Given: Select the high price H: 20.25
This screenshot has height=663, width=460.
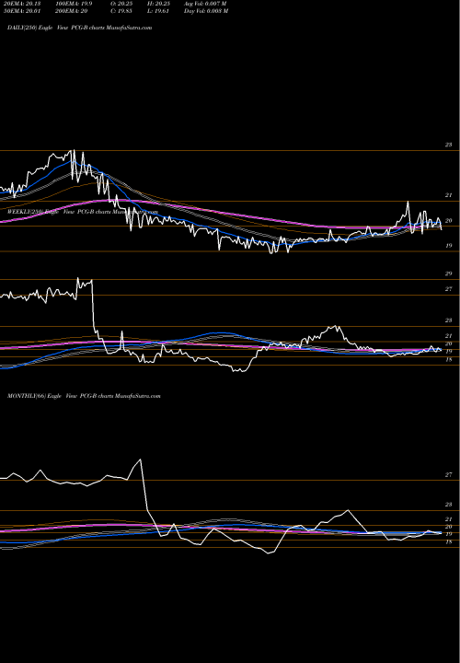Looking at the screenshot, I should point(159,4).
